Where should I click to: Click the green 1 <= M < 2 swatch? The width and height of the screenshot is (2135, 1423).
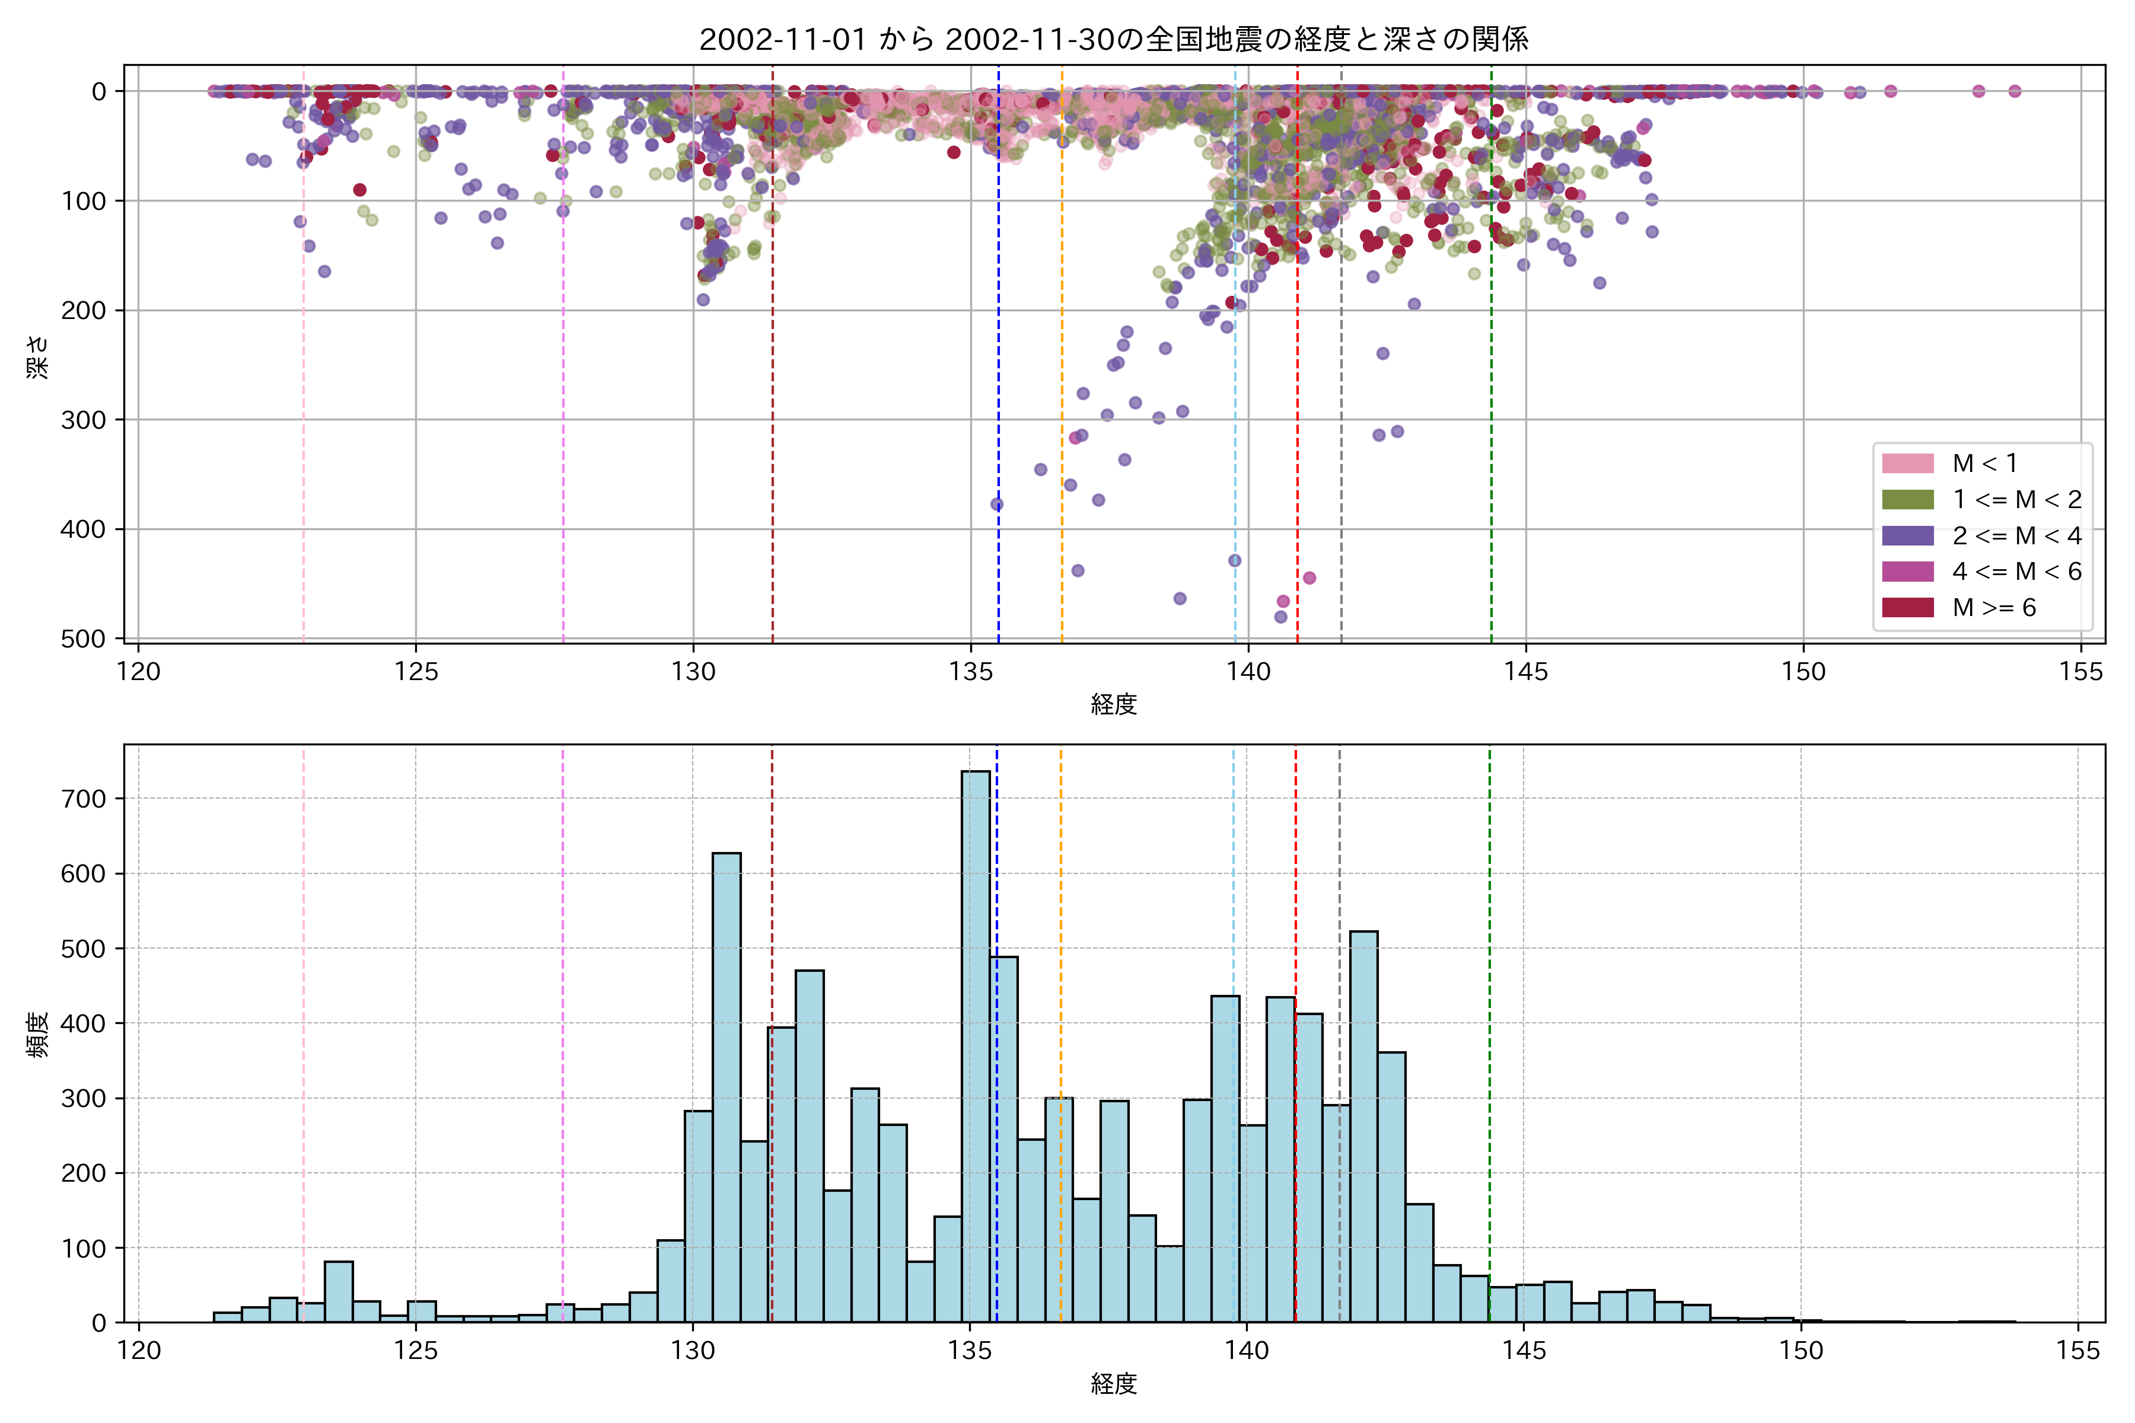(x=1907, y=499)
